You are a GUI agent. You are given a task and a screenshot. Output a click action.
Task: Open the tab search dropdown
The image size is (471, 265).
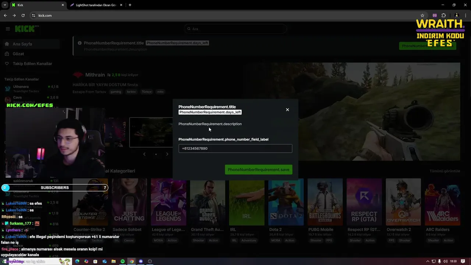coord(5,5)
